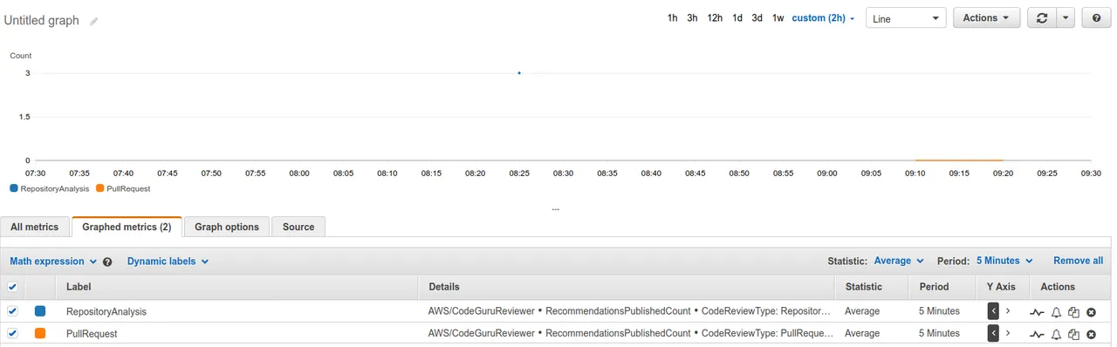
Task: Duplicate the PullRequest metric
Action: click(1073, 334)
